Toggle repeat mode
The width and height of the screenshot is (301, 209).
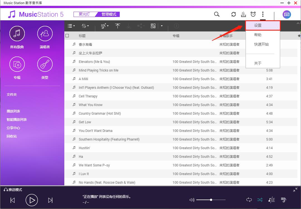249,200
